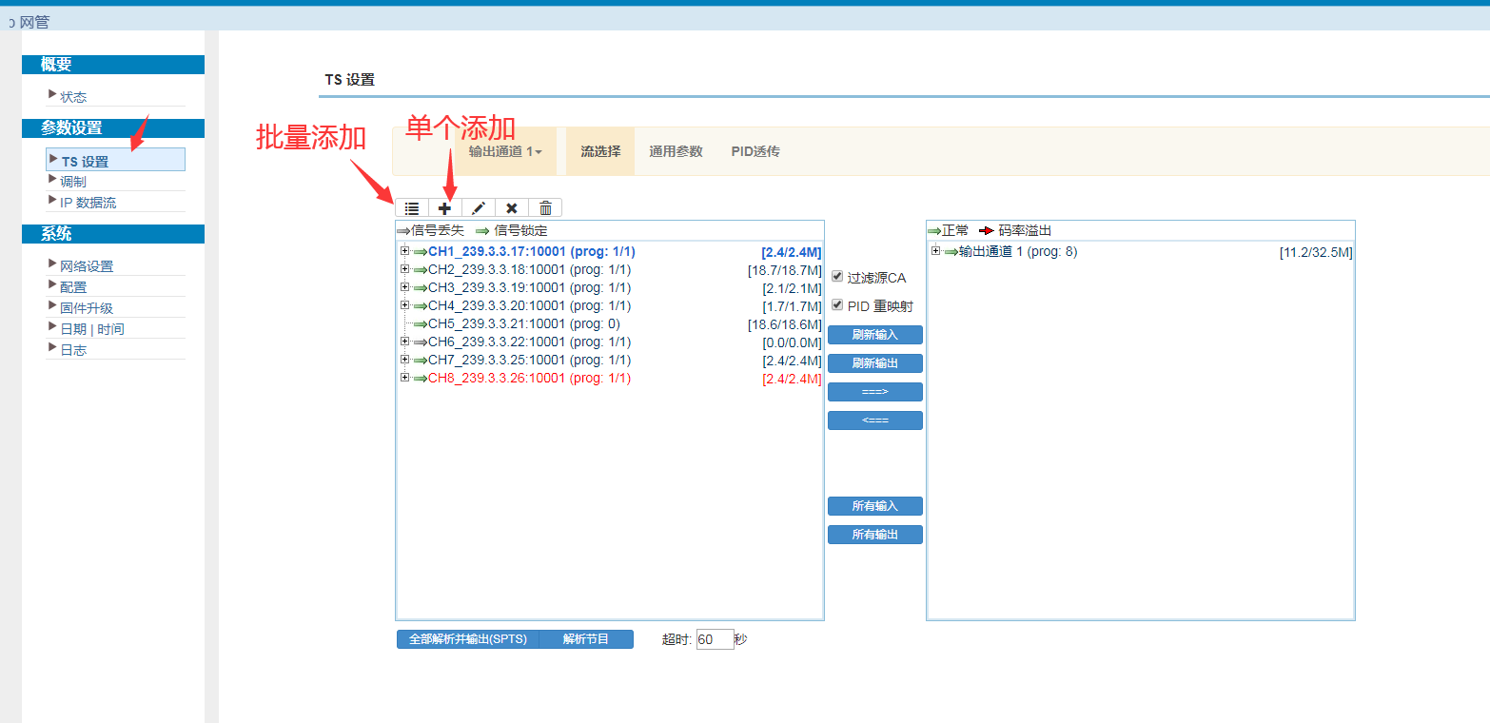Expand the CH8_239.3.3.26 tree node
Image resolution: width=1490 pixels, height=723 pixels.
coord(404,378)
